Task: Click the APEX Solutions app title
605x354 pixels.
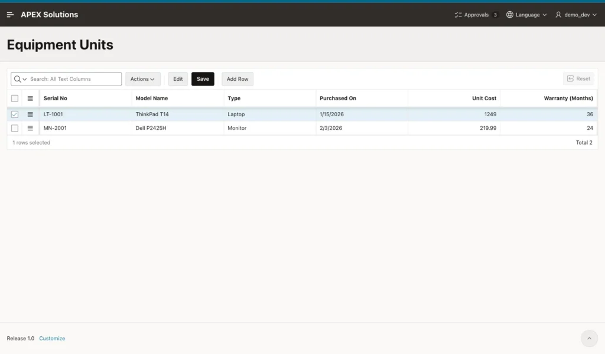Action: tap(50, 15)
